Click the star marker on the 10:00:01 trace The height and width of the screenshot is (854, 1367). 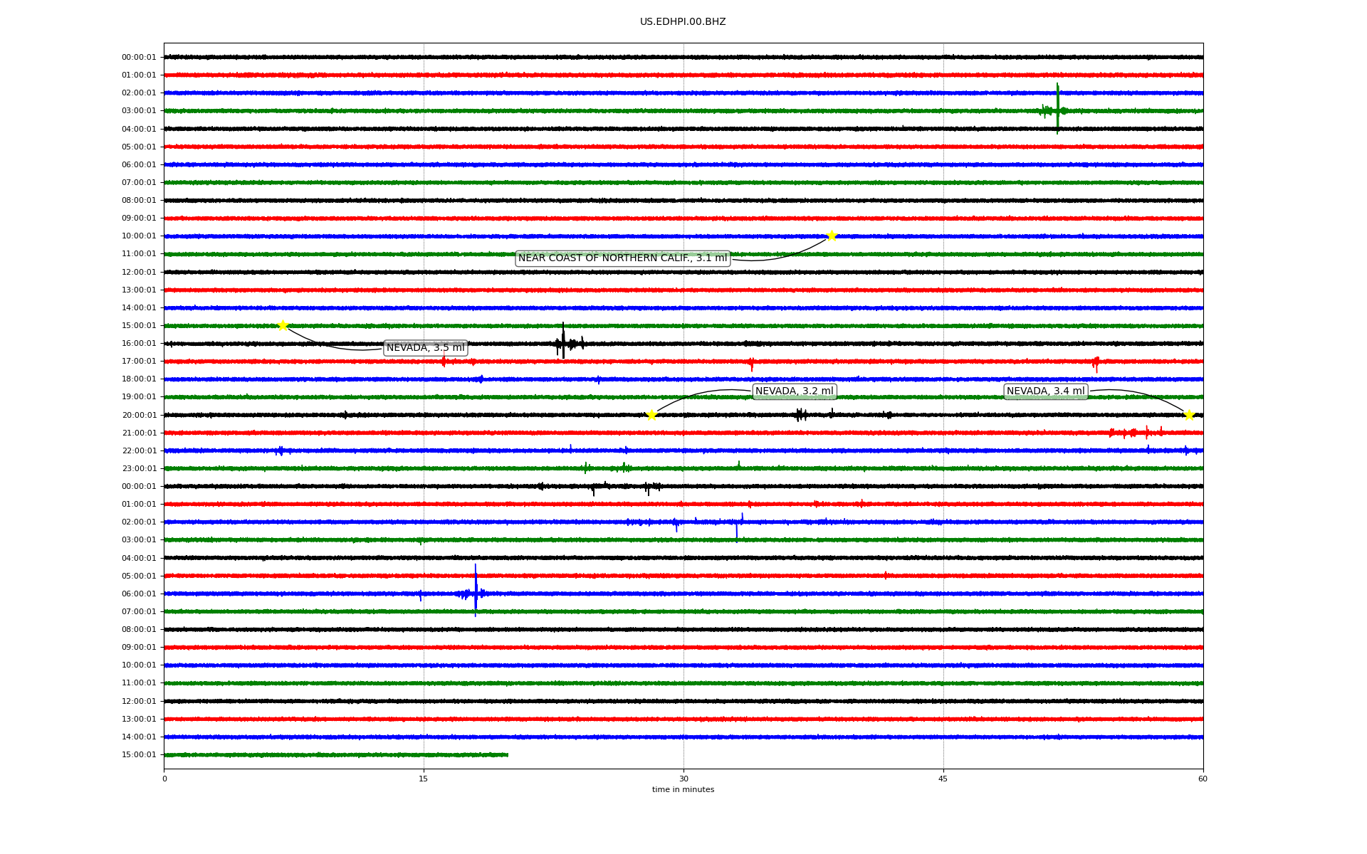831,236
